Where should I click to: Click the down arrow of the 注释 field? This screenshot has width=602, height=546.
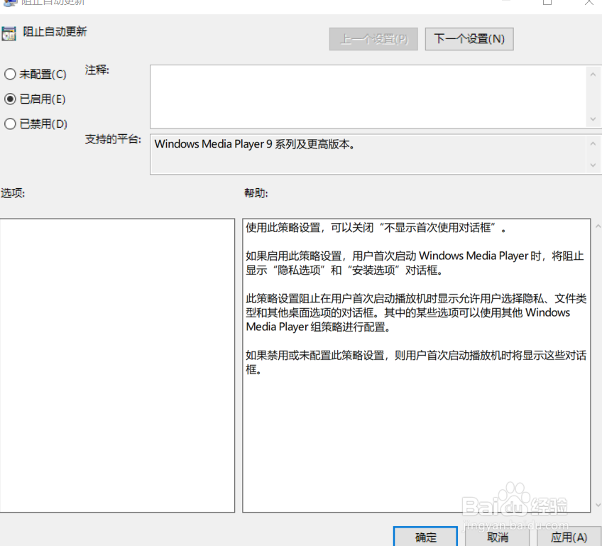click(x=592, y=119)
